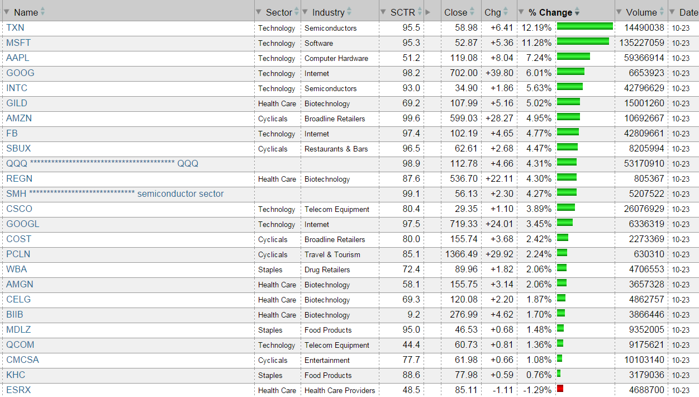Sort by the Name column sort arrows

[43, 12]
